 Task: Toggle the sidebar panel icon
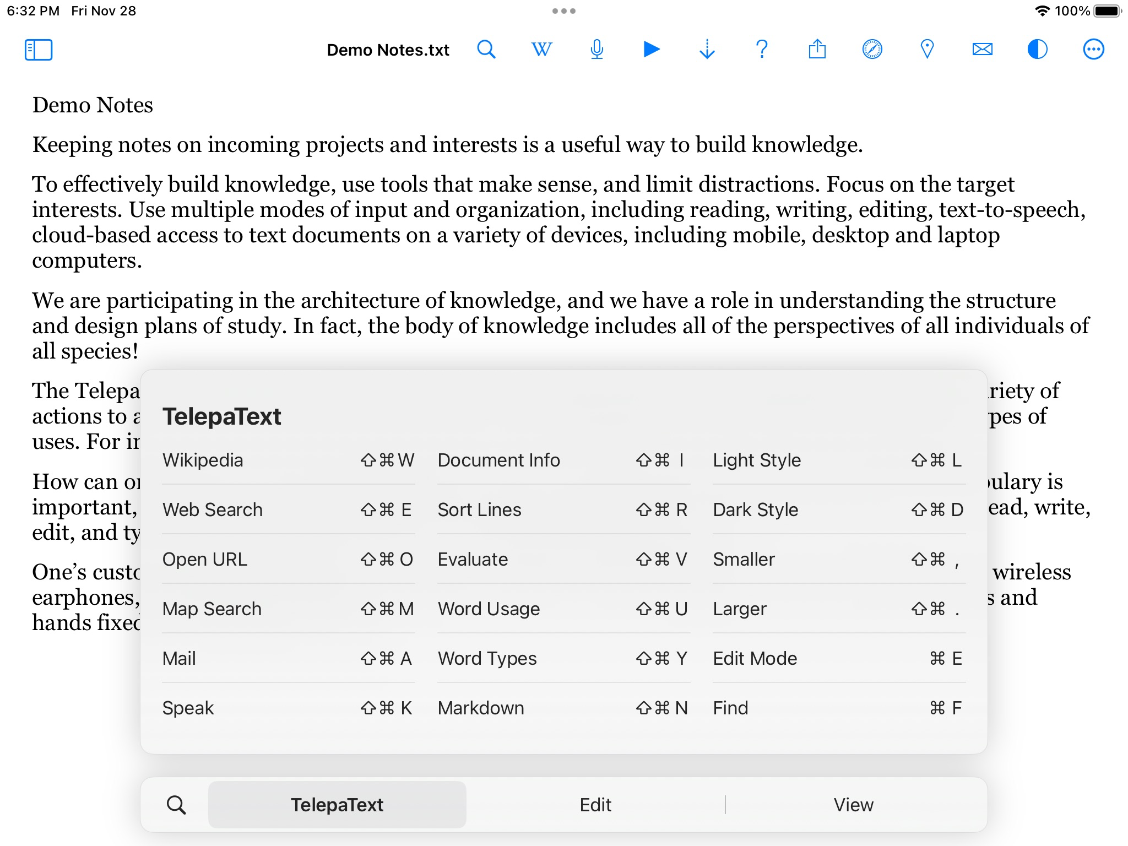[38, 50]
